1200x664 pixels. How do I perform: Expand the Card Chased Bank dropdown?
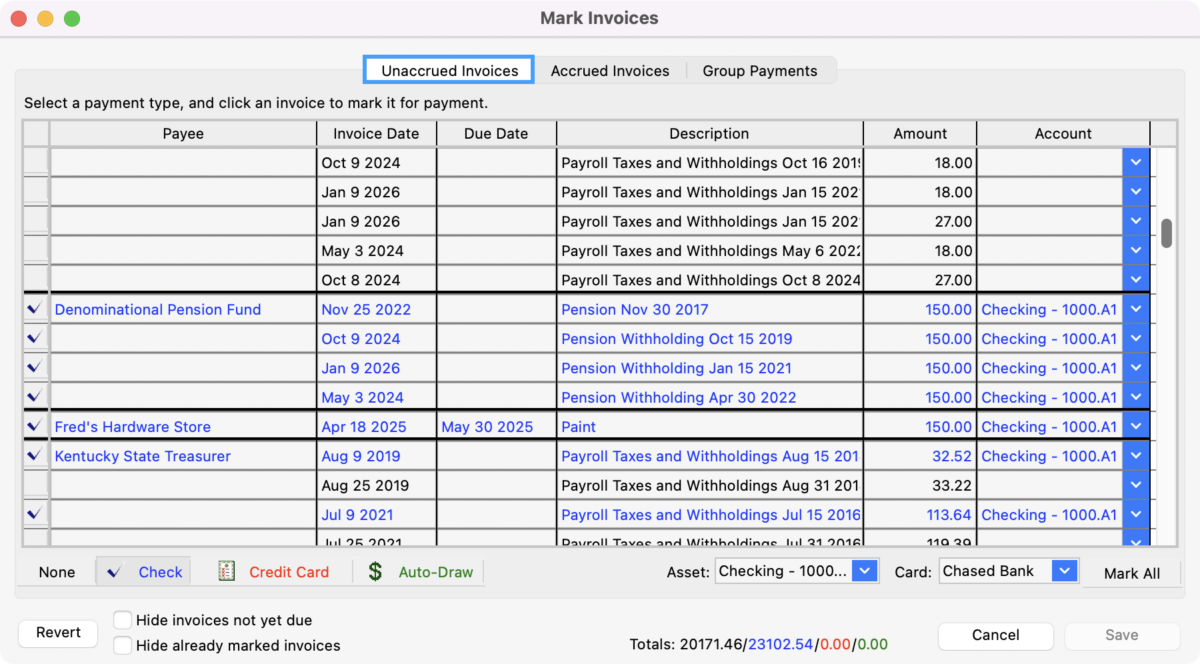[1064, 571]
